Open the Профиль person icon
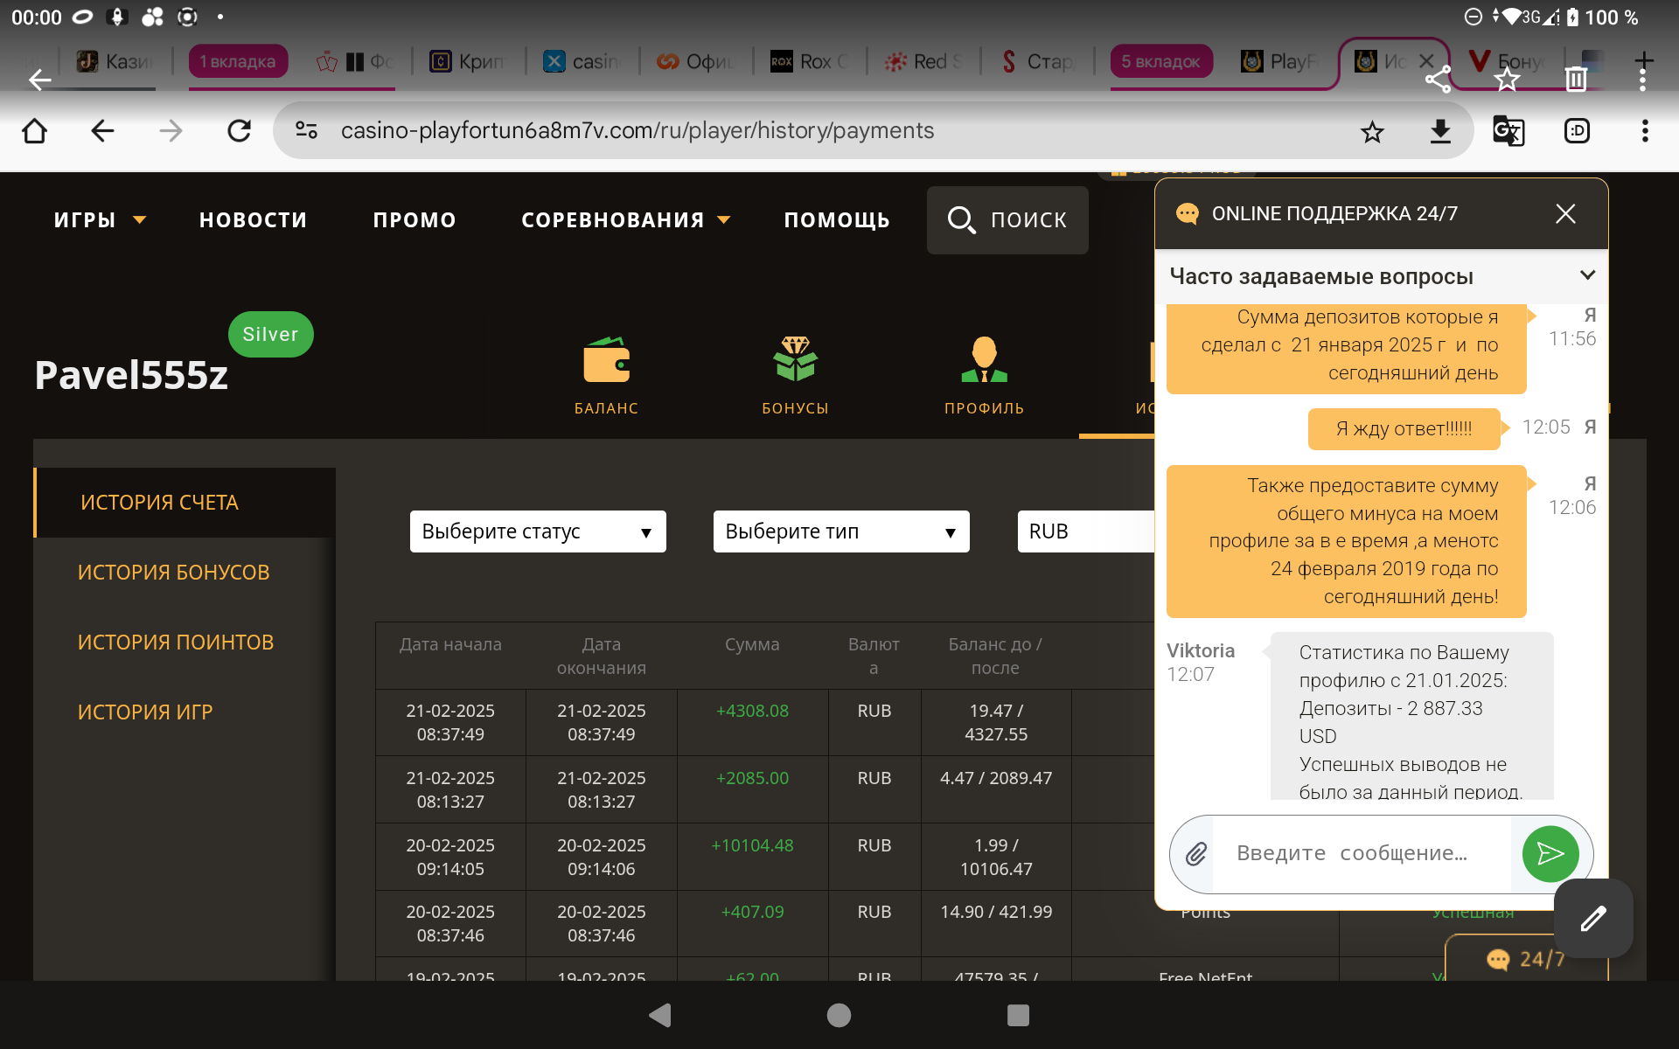Screen dimensions: 1679x1049 pyautogui.click(x=984, y=360)
